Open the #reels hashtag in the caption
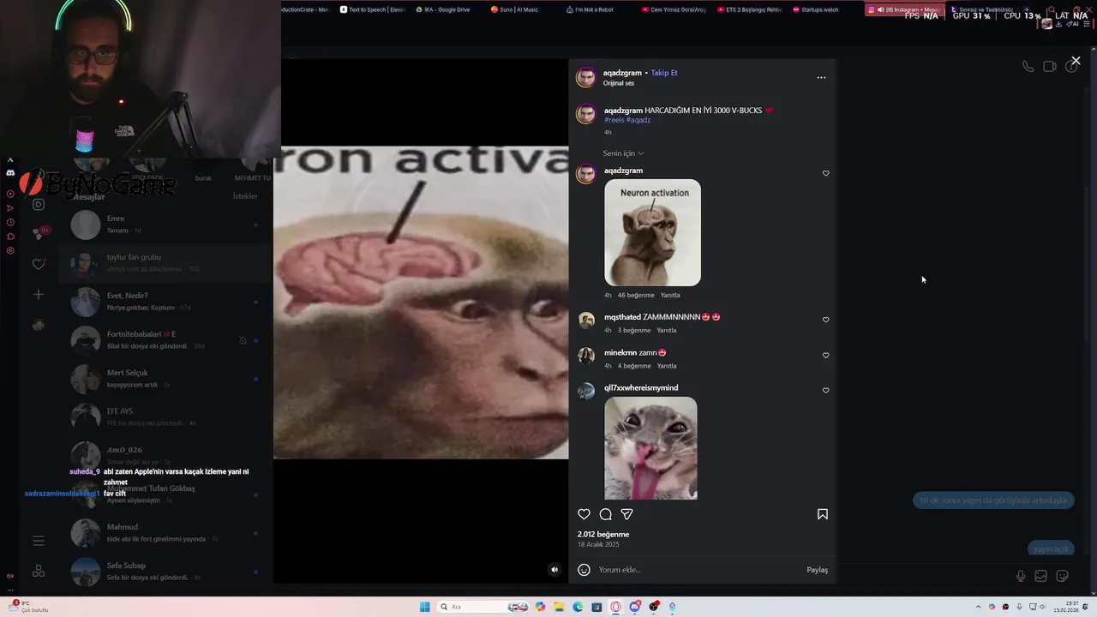Image resolution: width=1097 pixels, height=617 pixels. [x=614, y=120]
